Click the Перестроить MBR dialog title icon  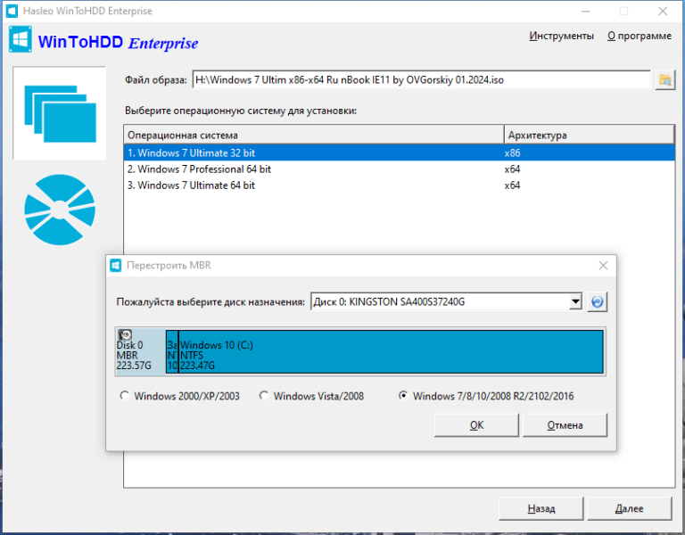click(115, 265)
